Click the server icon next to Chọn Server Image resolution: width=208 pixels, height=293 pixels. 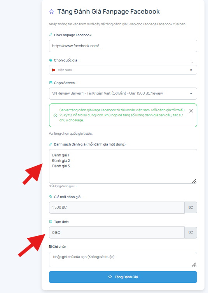tap(51, 82)
